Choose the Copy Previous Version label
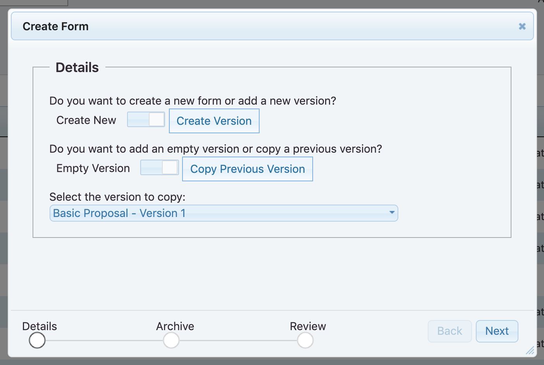 coord(247,169)
